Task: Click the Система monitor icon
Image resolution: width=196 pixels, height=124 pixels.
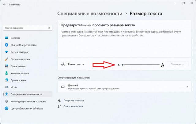Action: tap(6, 38)
